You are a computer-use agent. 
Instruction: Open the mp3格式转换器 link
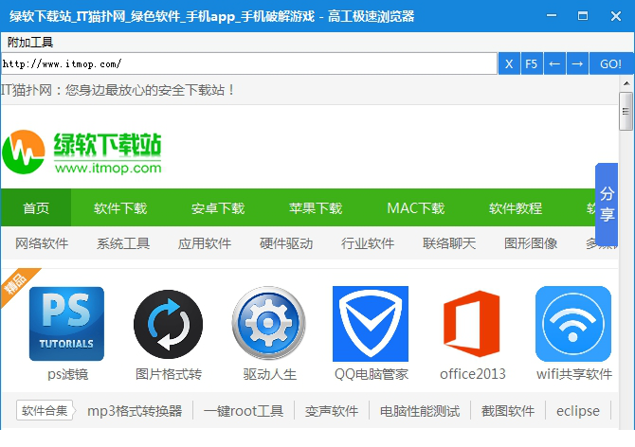[x=134, y=411]
